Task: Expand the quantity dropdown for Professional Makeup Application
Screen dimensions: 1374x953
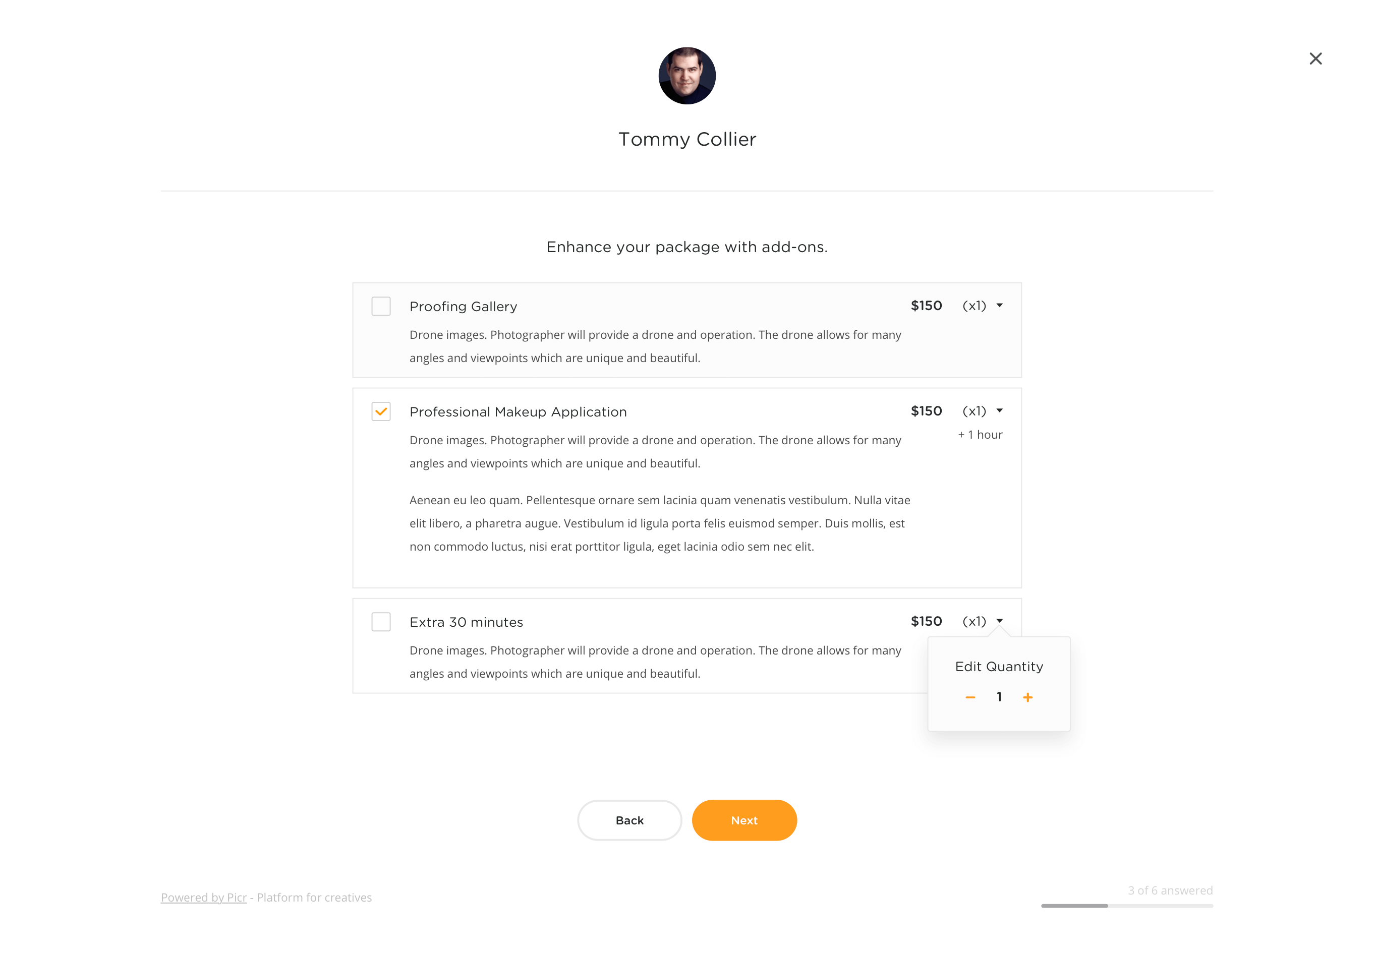Action: 998,411
